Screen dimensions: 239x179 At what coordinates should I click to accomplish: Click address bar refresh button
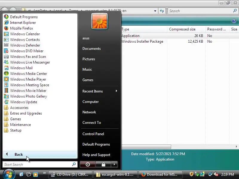coord(162,11)
